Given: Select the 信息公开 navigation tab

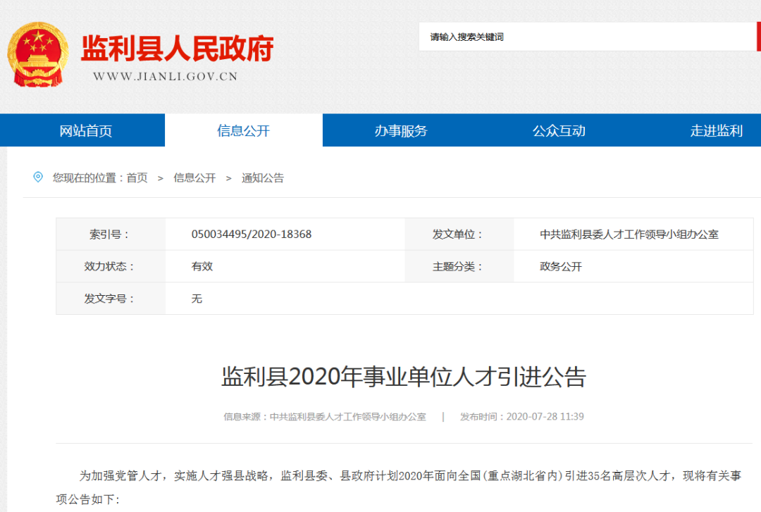Looking at the screenshot, I should (243, 130).
